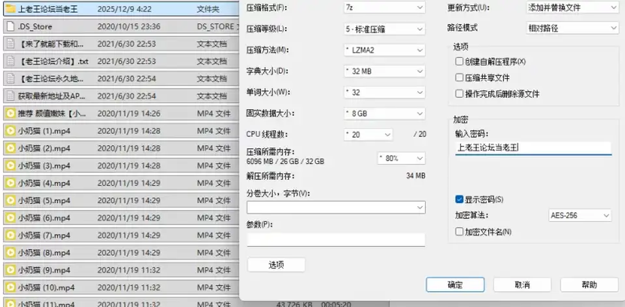The image size is (625, 307).
Task: Open the 路径模式 dropdown
Action: pyautogui.click(x=572, y=28)
